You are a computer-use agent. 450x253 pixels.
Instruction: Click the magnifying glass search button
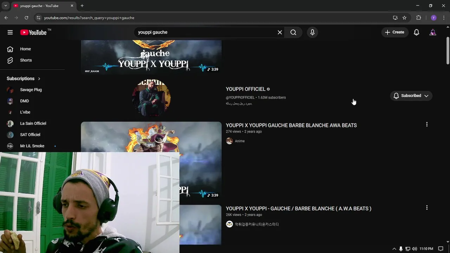(x=294, y=32)
